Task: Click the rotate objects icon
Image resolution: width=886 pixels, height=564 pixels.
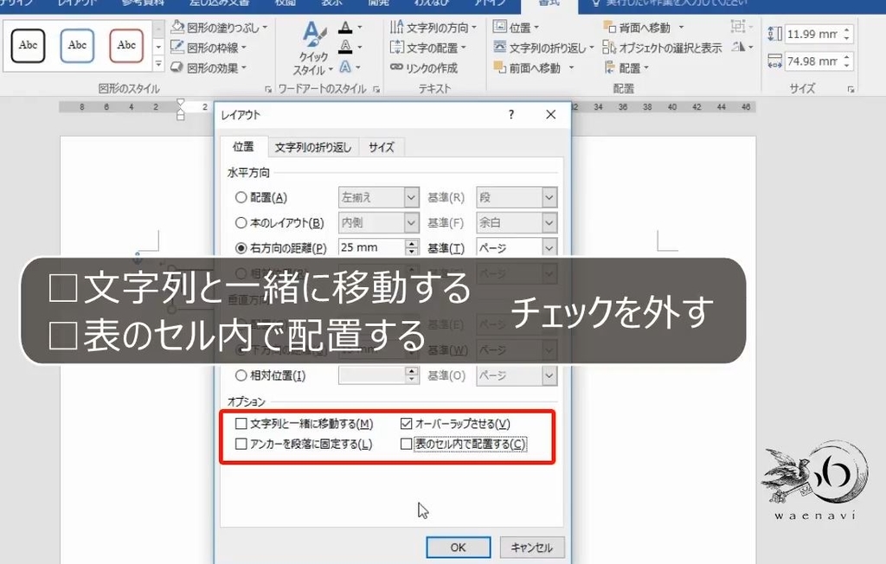Action: click(x=742, y=47)
